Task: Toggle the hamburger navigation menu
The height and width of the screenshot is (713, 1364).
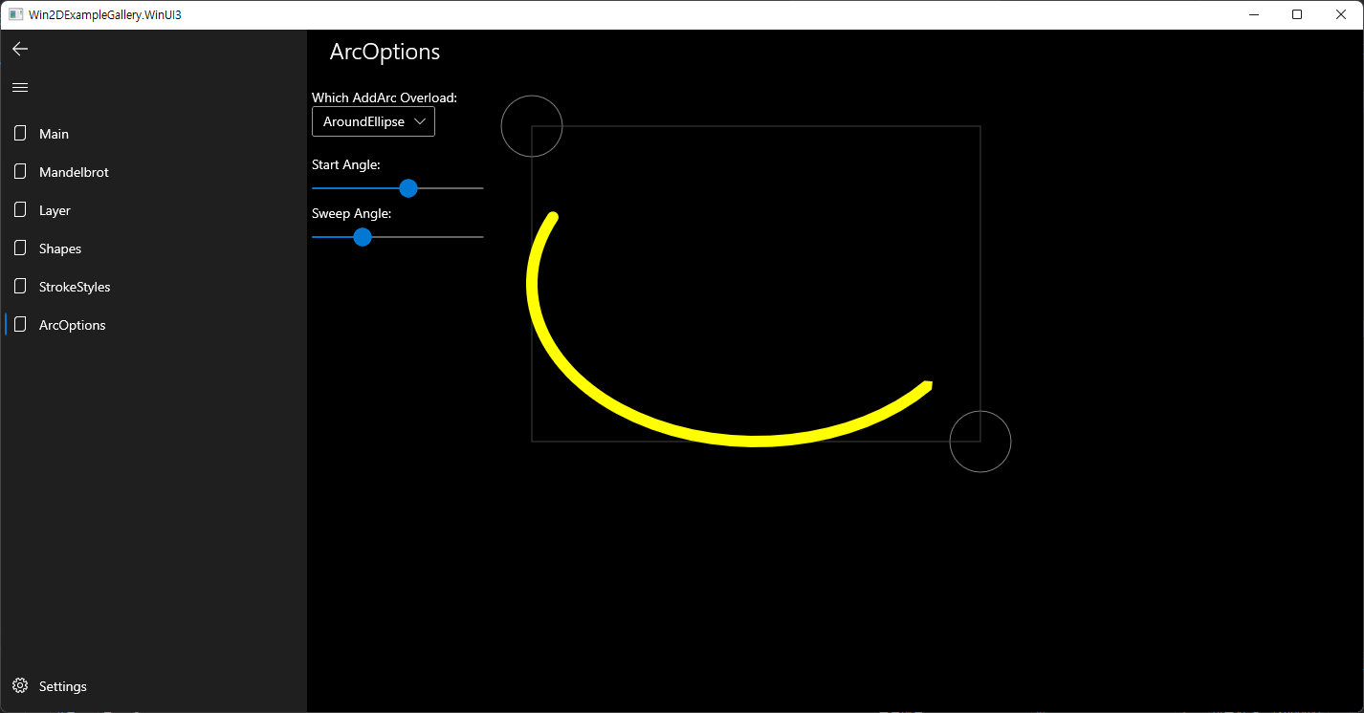Action: click(x=20, y=87)
